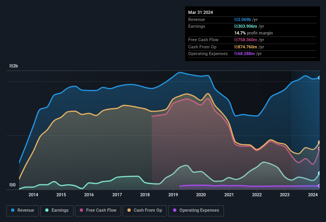Click the 2015 x-axis label
The height and width of the screenshot is (222, 326).
(x=61, y=195)
